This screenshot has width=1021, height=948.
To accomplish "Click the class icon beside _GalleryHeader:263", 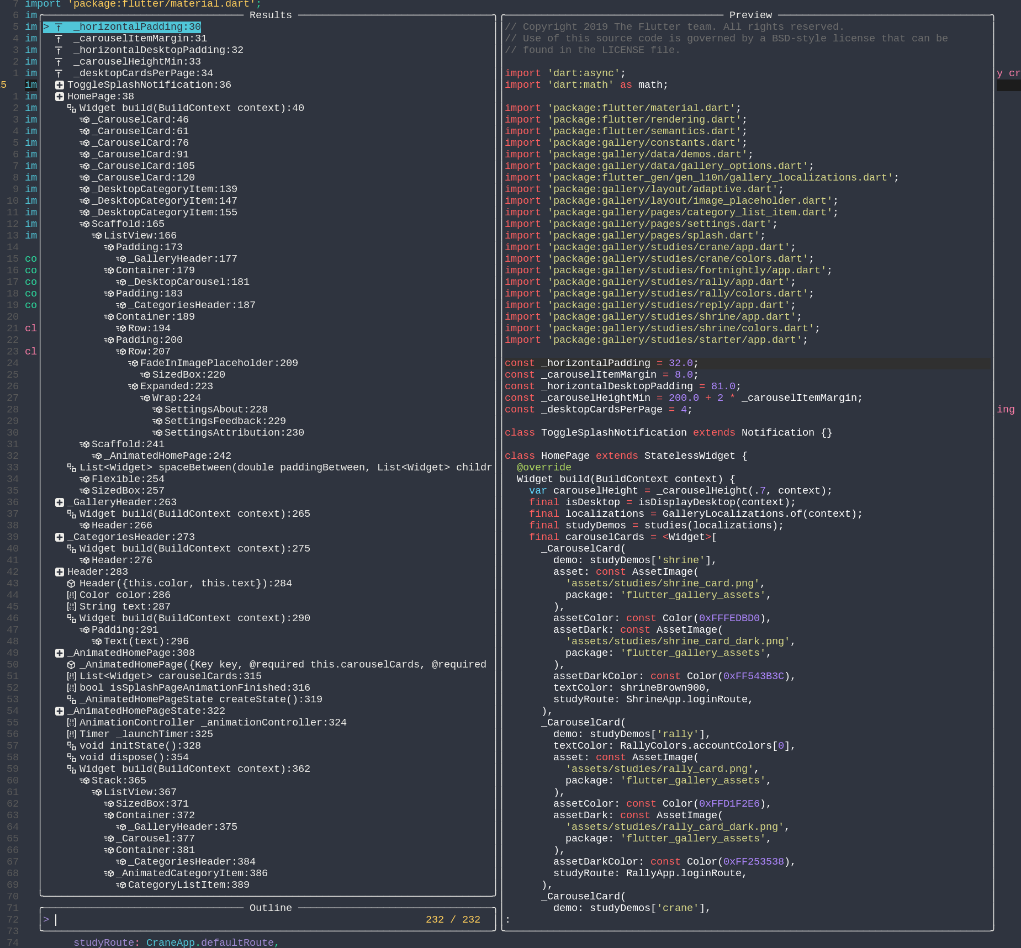I will 60,502.
